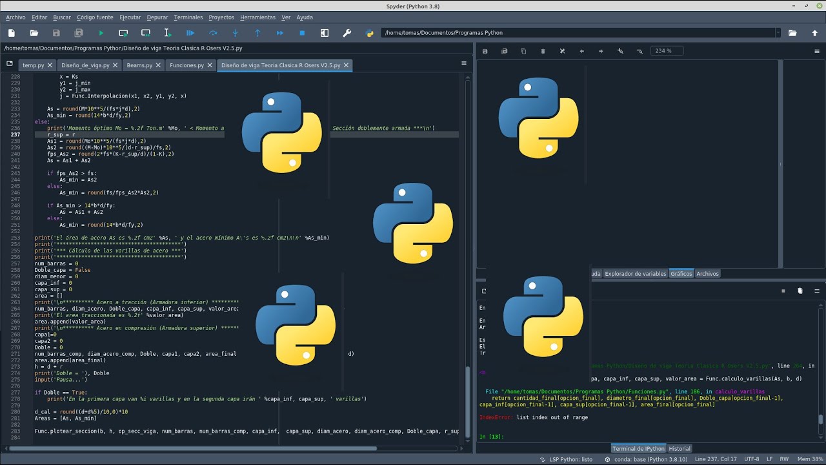Remove all plots in the Gráficos pane
Image resolution: width=826 pixels, height=465 pixels.
click(x=562, y=51)
